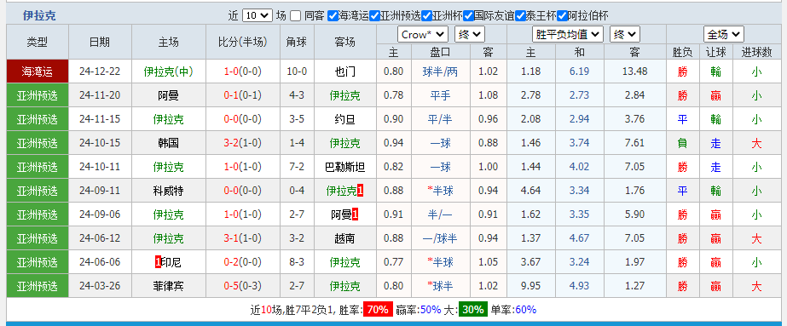Click the 3-1(1-0) score
Viewport: 787px width, 326px height.
click(242, 238)
